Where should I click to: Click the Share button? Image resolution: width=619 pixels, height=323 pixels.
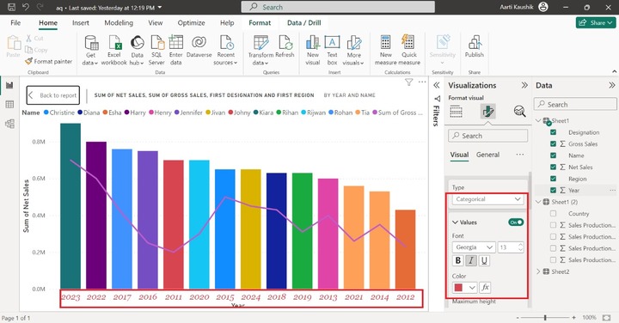point(595,23)
